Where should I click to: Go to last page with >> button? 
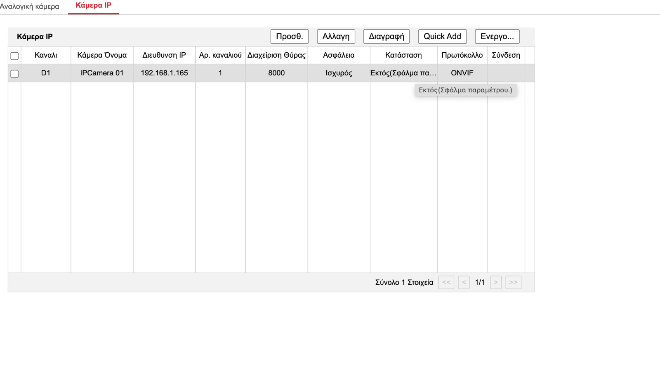coord(513,282)
